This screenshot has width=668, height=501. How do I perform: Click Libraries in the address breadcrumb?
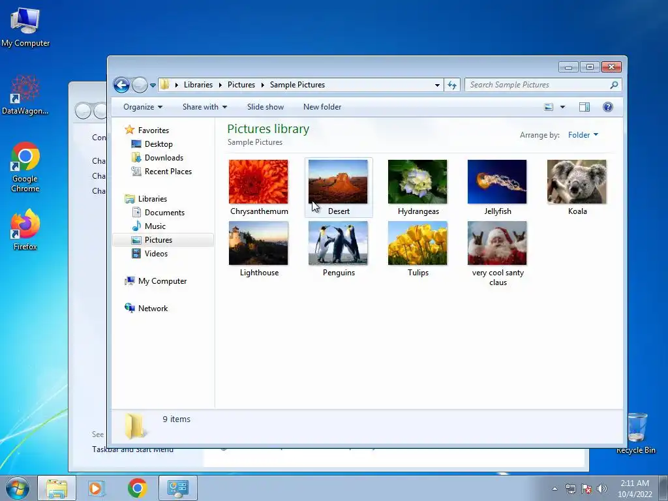coord(198,85)
